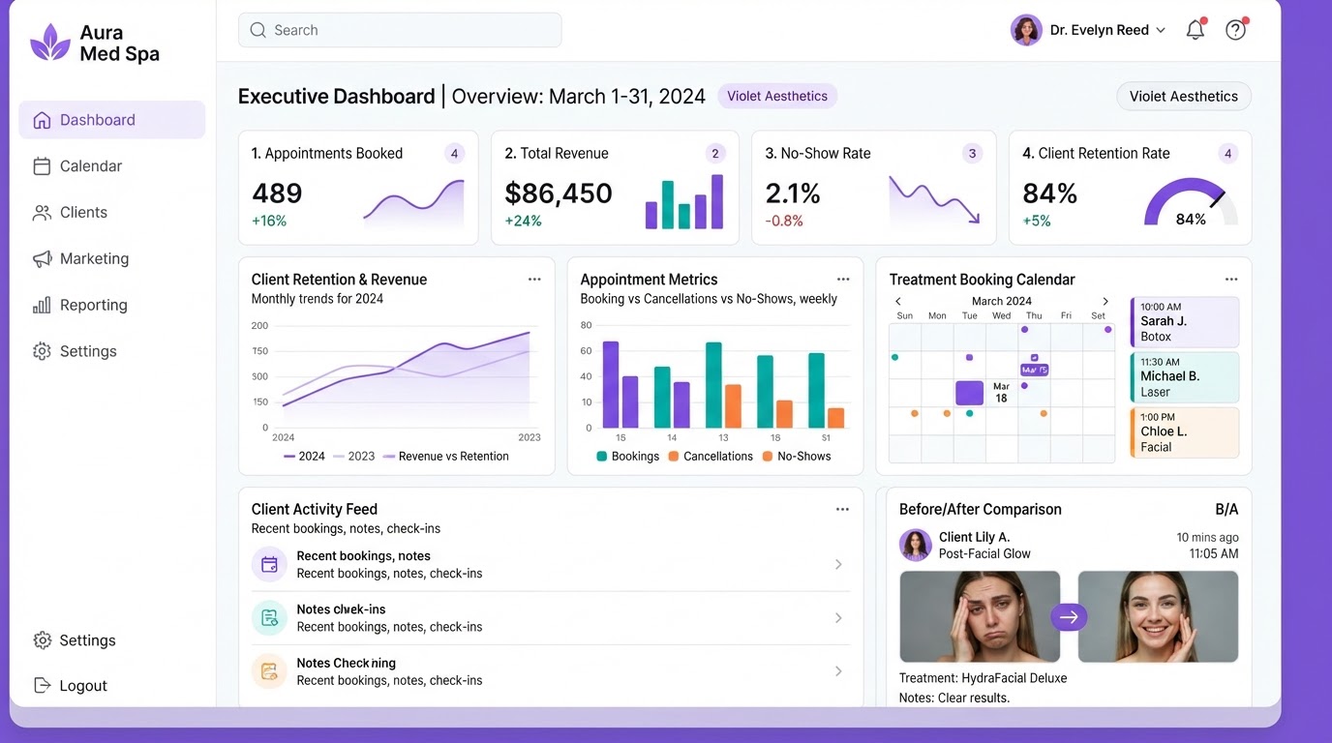Open Treatment Booking Calendar three-dot menu

coord(1230,279)
